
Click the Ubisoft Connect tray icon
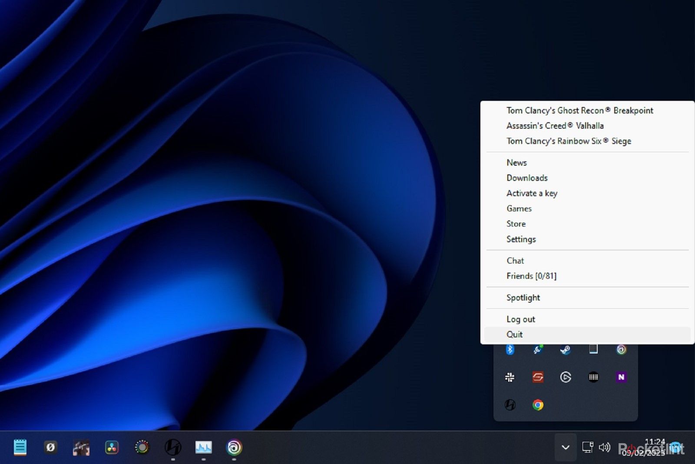621,349
